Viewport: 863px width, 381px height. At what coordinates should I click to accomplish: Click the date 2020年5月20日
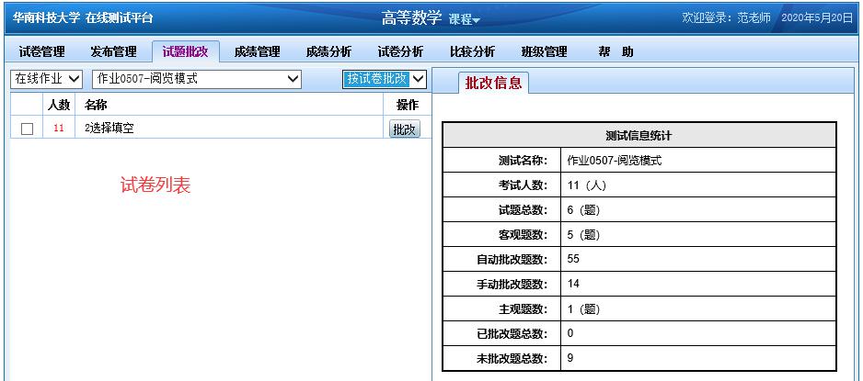click(x=817, y=17)
